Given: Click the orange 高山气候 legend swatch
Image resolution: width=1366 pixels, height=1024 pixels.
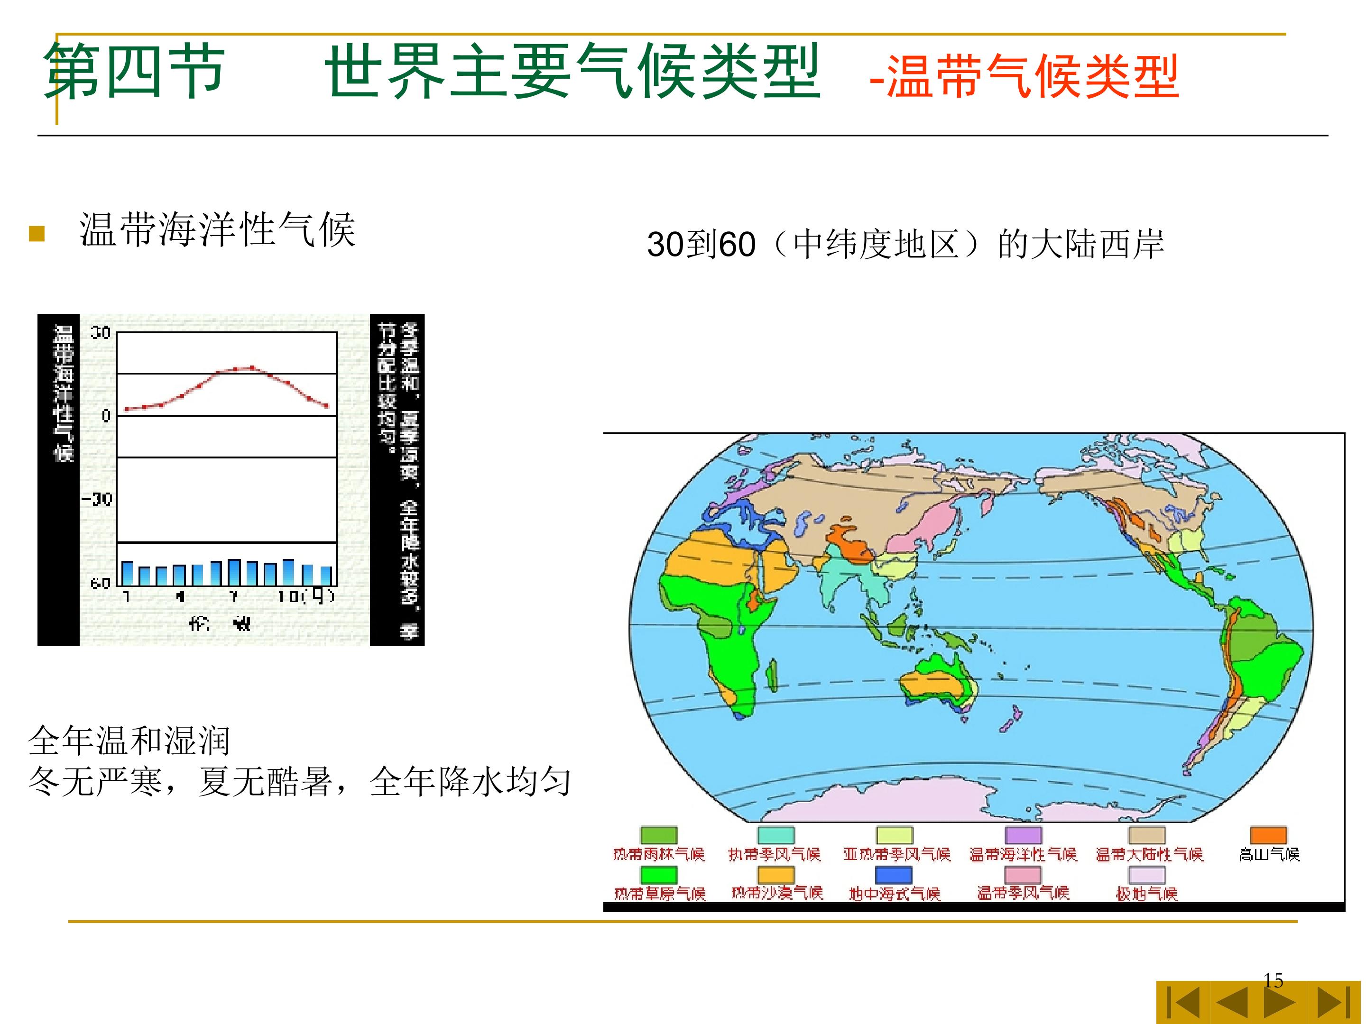Looking at the screenshot, I should coord(1268,835).
